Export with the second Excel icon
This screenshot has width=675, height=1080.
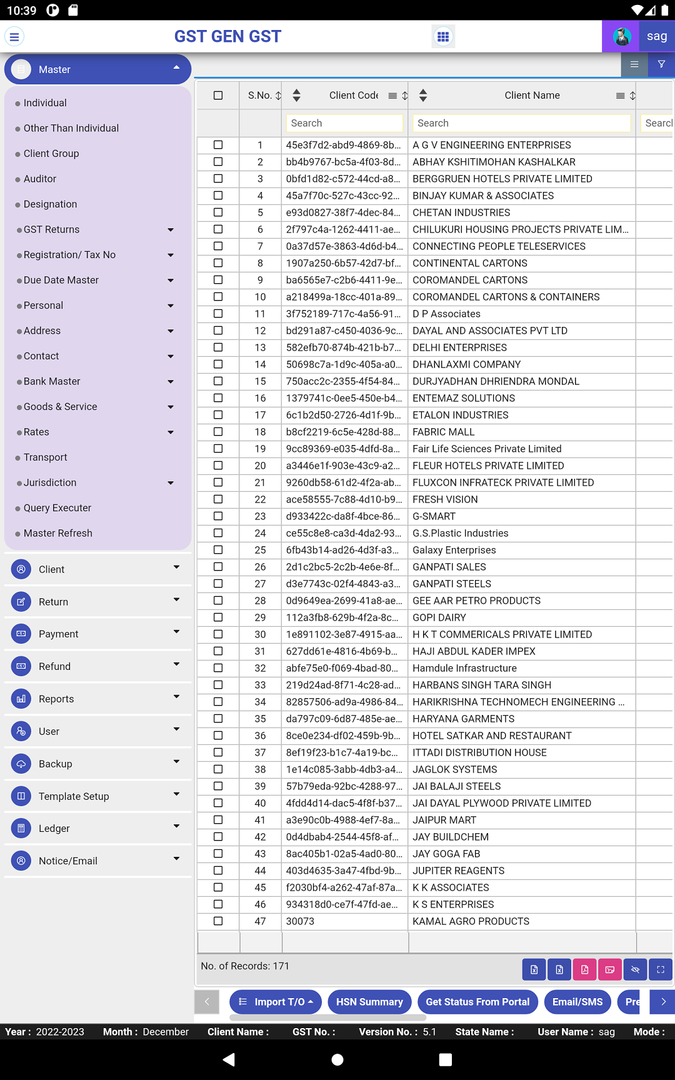[x=559, y=969]
